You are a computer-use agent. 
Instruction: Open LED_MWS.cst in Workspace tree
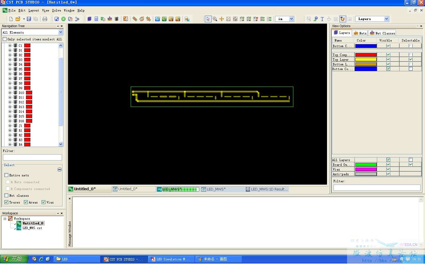pyautogui.click(x=32, y=228)
